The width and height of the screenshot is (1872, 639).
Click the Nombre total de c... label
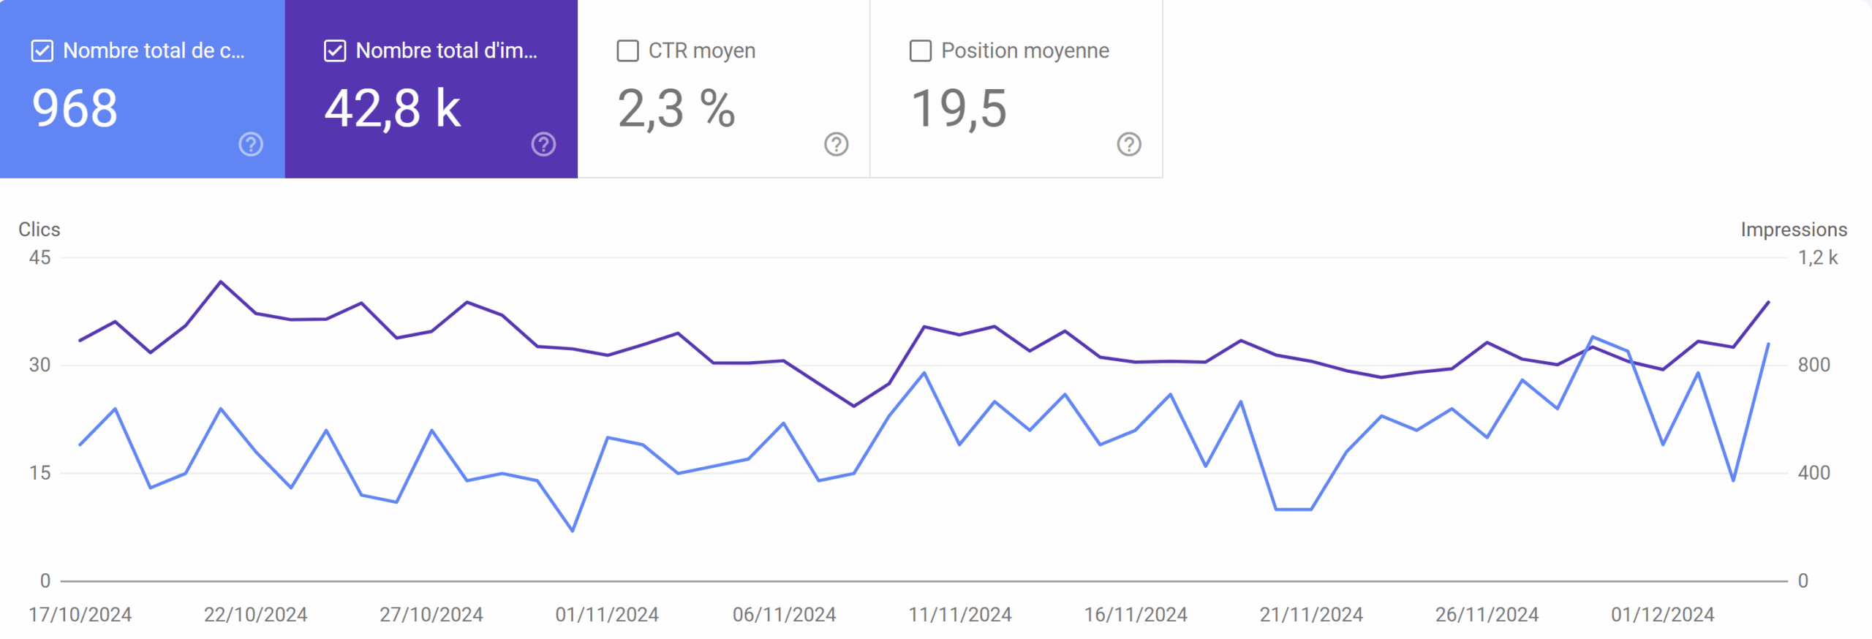point(154,50)
